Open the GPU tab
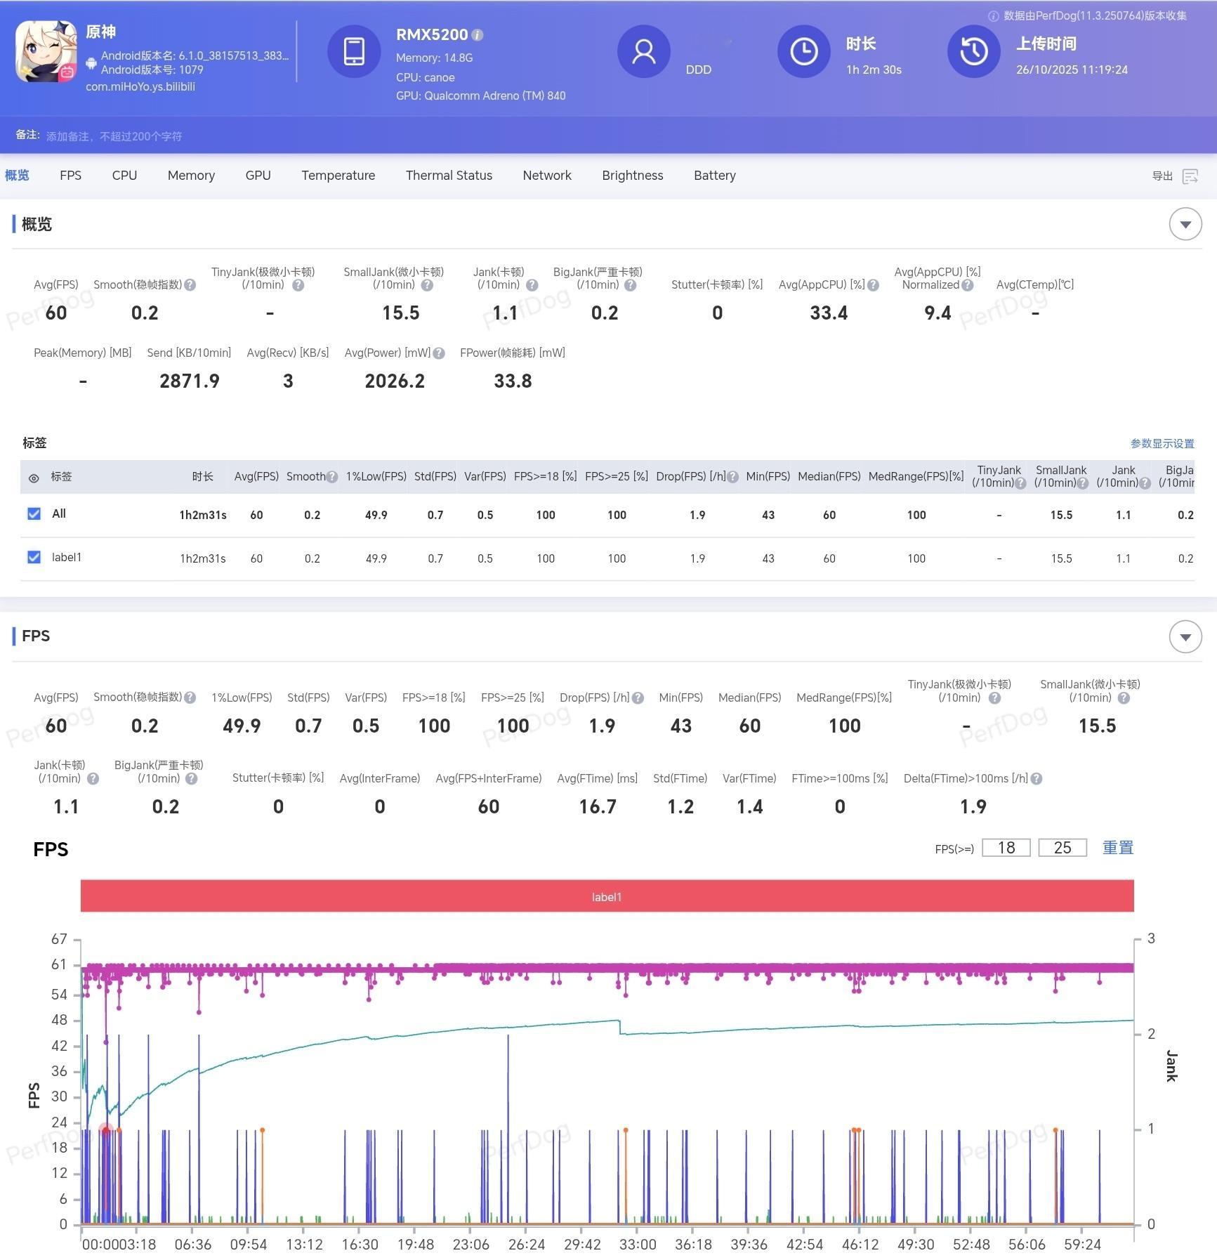 click(258, 176)
